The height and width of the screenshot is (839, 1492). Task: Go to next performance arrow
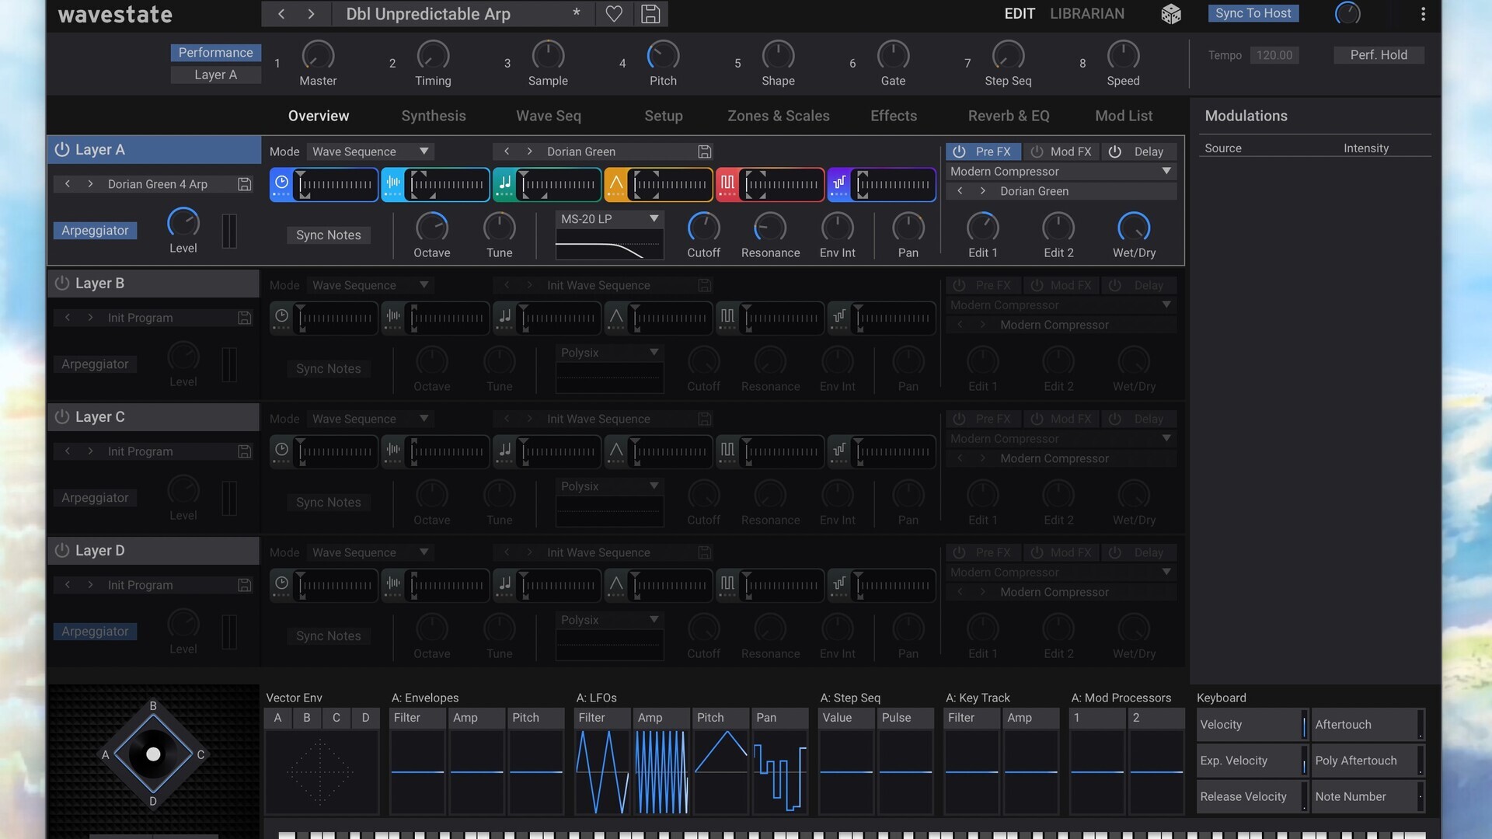click(x=311, y=14)
